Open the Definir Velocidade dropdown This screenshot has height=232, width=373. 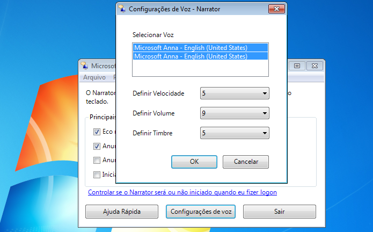235,93
